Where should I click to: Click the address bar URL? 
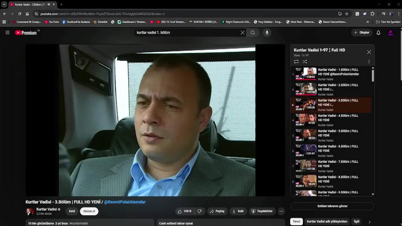coord(102,14)
